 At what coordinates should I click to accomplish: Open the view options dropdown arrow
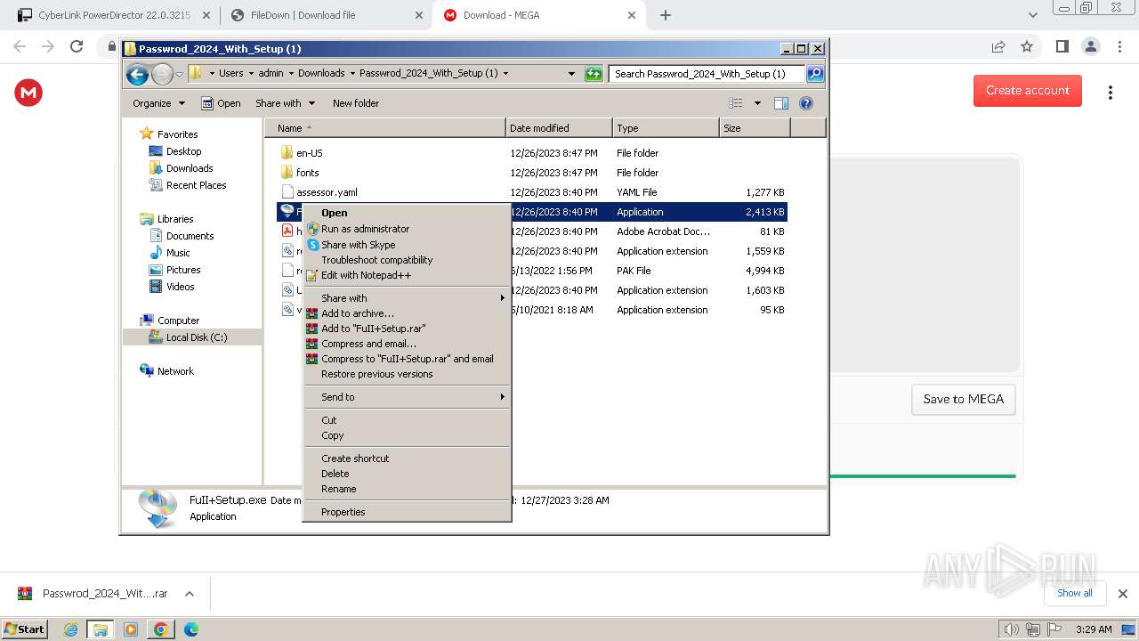click(757, 103)
